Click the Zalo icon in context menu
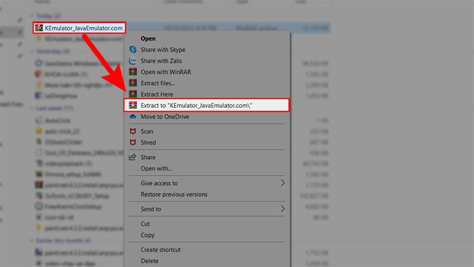The width and height of the screenshot is (474, 267). [x=133, y=61]
